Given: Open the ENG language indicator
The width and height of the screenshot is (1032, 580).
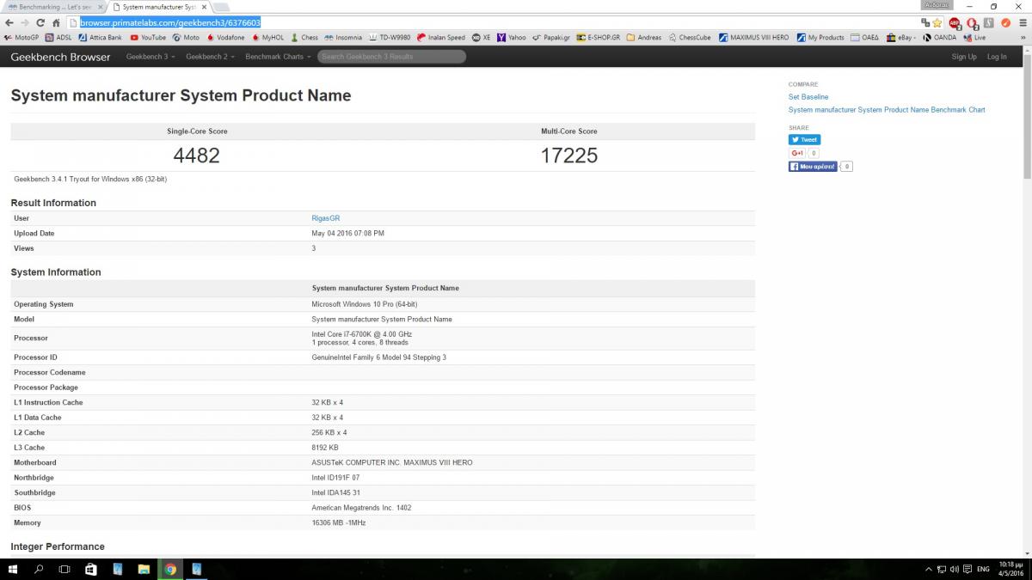Looking at the screenshot, I should click(983, 569).
